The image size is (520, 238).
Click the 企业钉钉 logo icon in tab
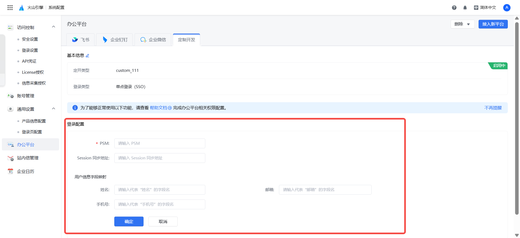tap(105, 40)
